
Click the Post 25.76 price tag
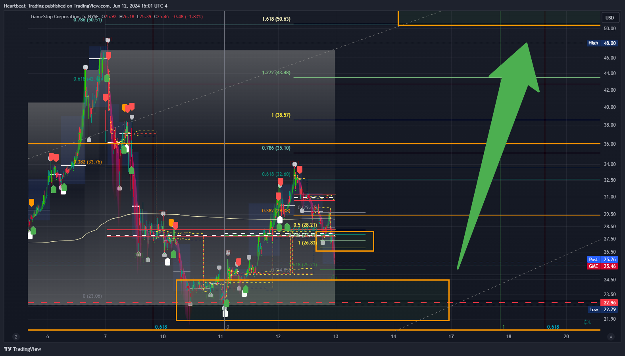coord(602,260)
